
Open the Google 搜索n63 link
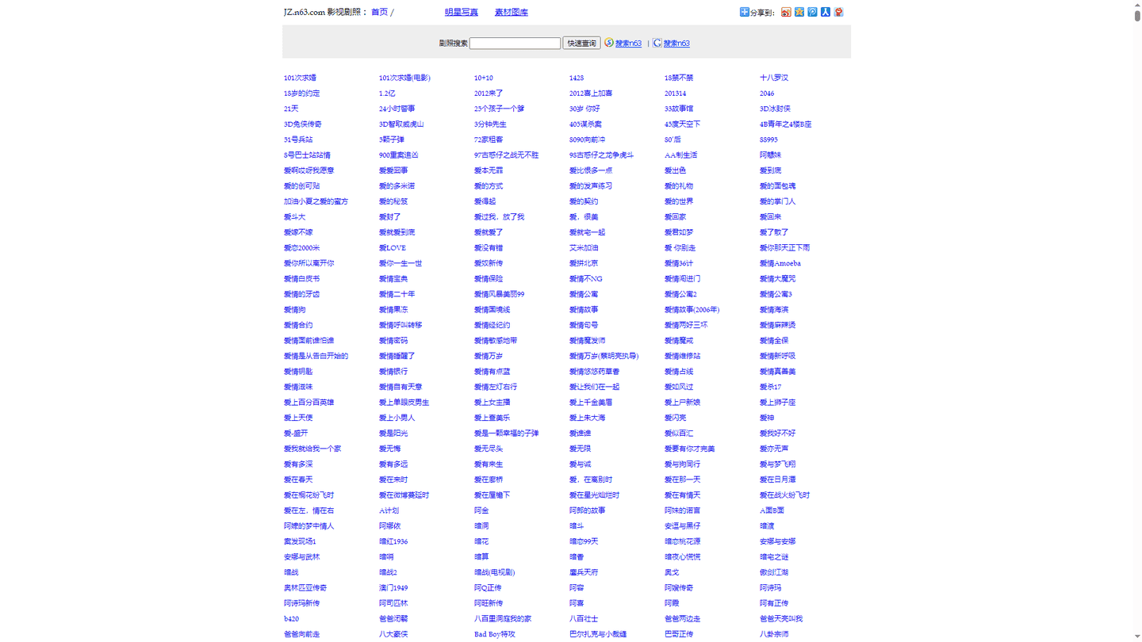click(x=676, y=44)
